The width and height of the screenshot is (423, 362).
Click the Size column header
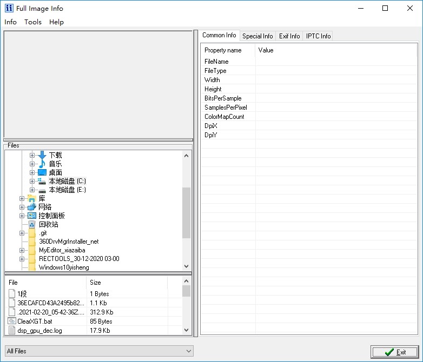click(x=127, y=283)
